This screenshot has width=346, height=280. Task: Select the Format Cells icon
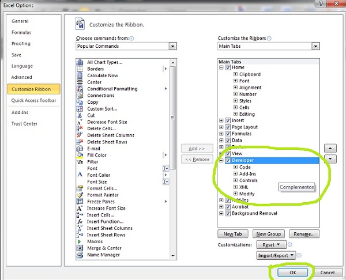pyautogui.click(x=80, y=188)
